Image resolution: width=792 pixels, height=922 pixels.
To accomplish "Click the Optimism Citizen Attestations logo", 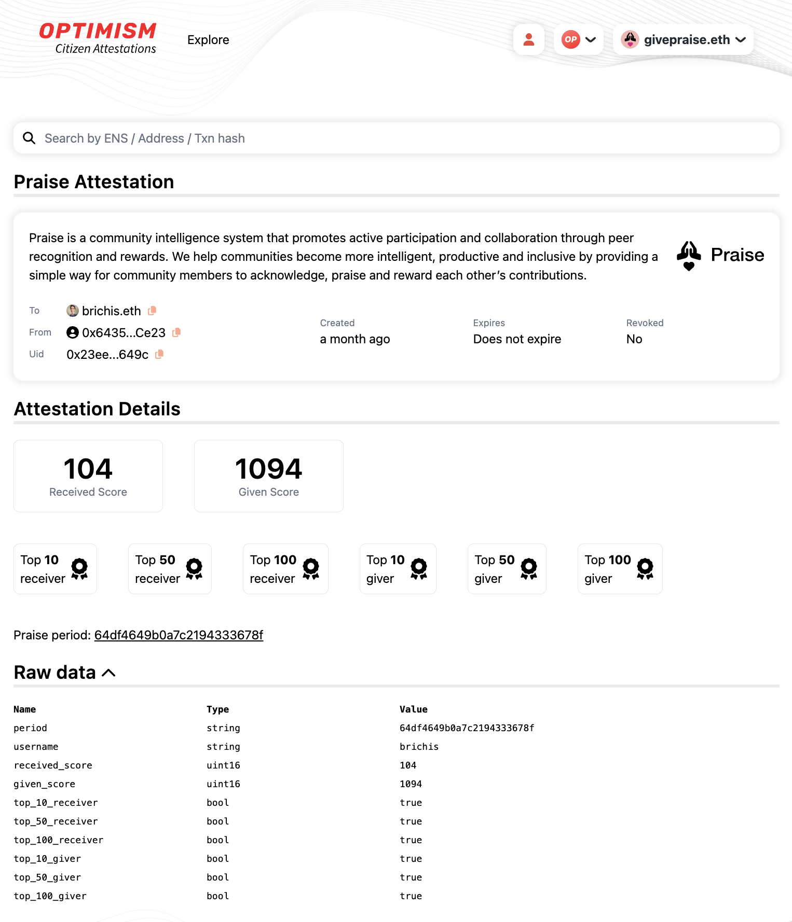I will click(98, 38).
